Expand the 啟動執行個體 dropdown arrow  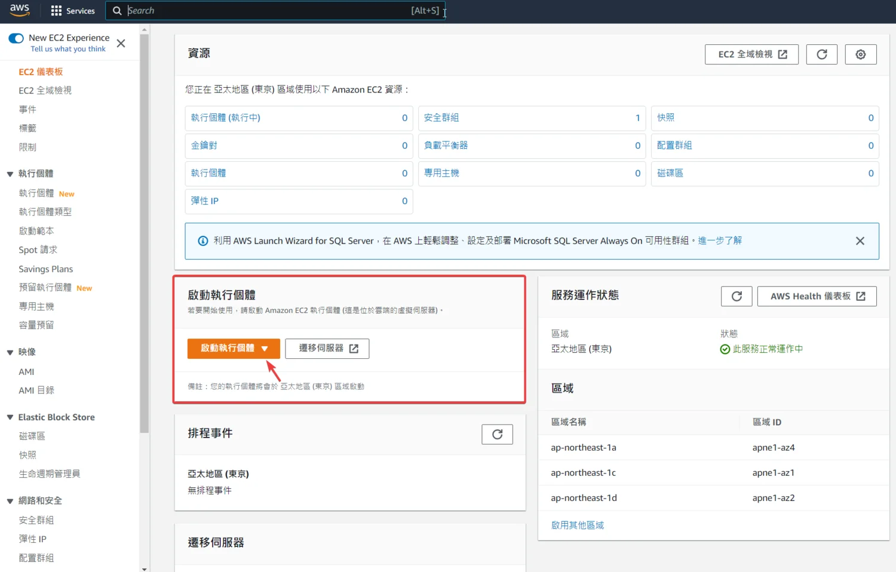[265, 349]
